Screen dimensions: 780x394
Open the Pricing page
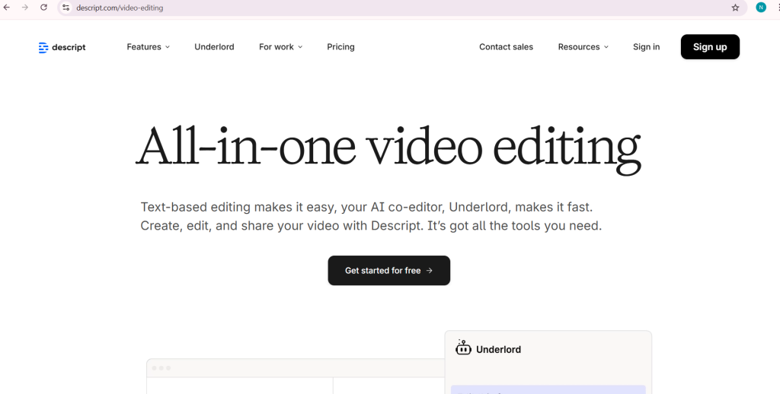[x=340, y=47]
